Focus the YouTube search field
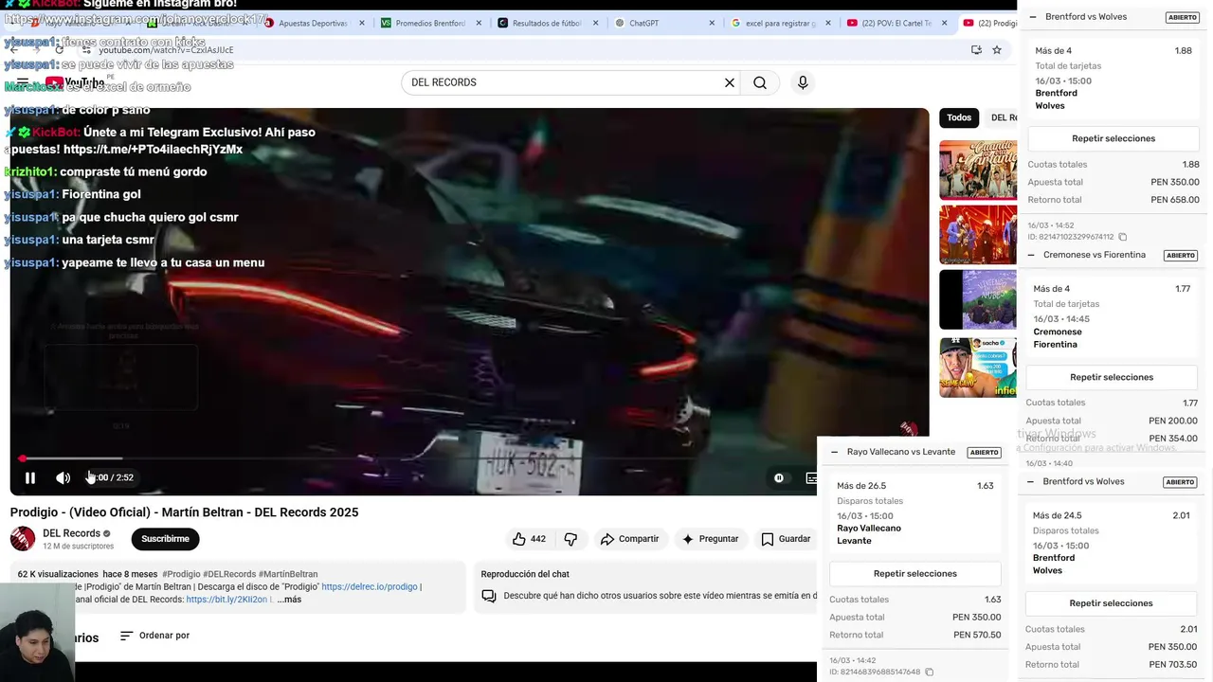Viewport: 1213px width, 682px height. pos(564,82)
